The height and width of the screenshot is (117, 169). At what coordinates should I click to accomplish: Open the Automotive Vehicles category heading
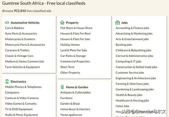pos(25,23)
